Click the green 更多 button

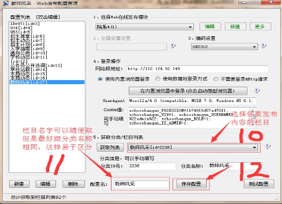260,27
